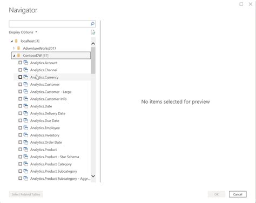Click the Analytics.Customer Info table icon
This screenshot has height=203, width=256.
click(x=26, y=99)
